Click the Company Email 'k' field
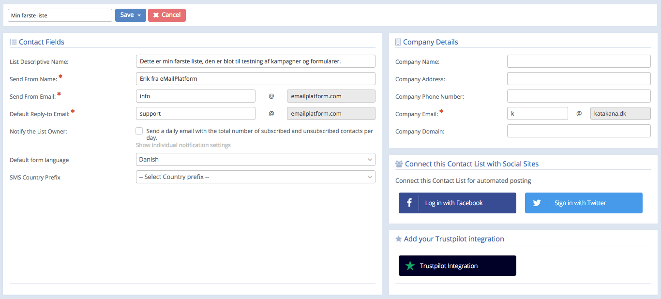Image resolution: width=661 pixels, height=299 pixels. click(x=538, y=114)
